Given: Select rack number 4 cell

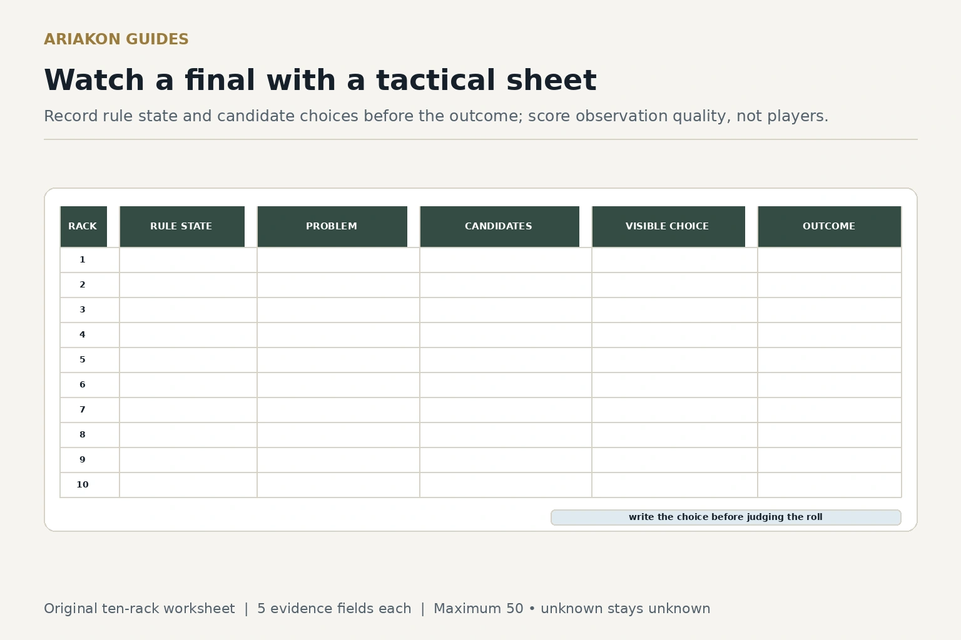Looking at the screenshot, I should [x=89, y=335].
